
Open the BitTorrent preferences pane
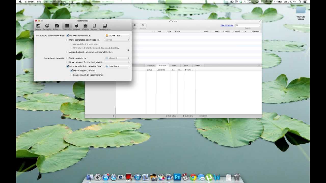click(57, 27)
